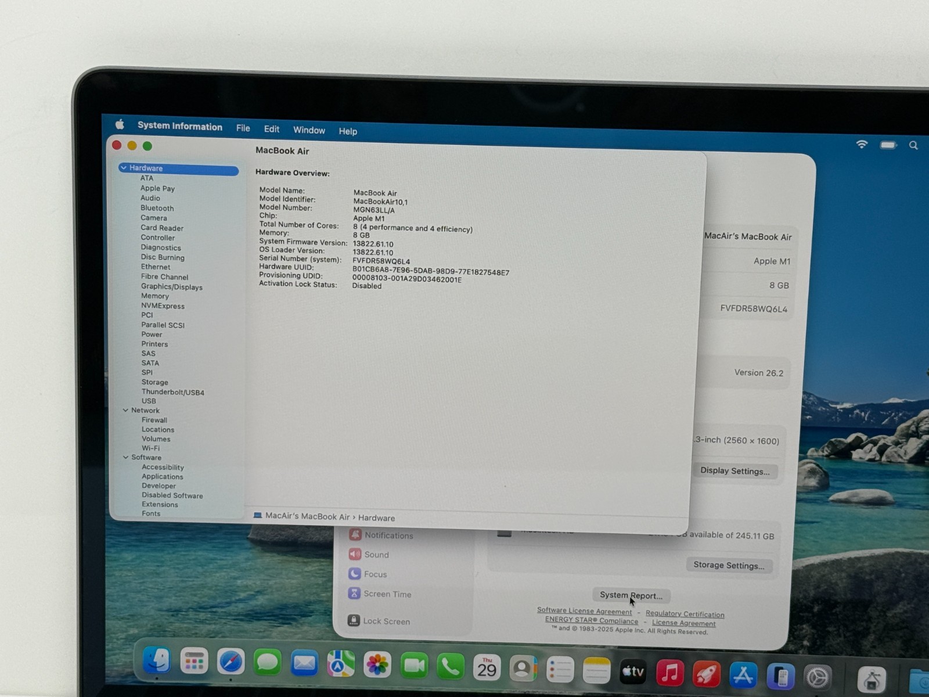Select Applications under Software
The height and width of the screenshot is (697, 929).
tap(163, 477)
